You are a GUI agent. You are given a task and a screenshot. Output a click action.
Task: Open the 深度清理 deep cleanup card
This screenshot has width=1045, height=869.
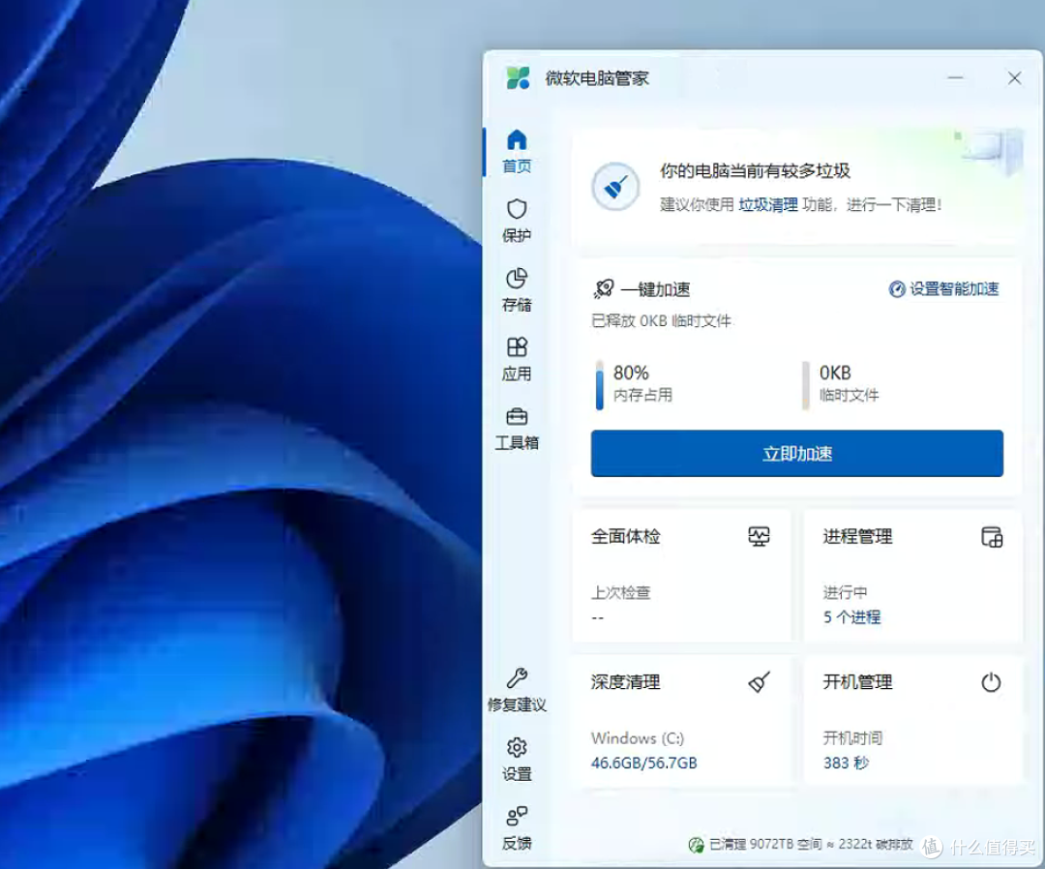(682, 722)
